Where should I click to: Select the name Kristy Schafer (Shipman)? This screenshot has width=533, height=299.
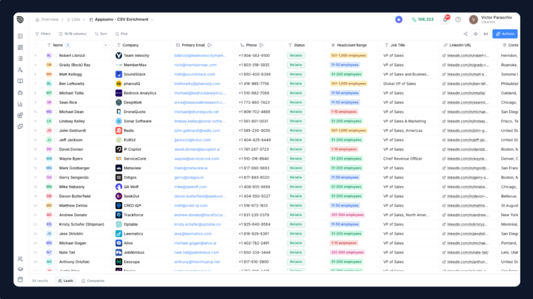pyautogui.click(x=82, y=224)
